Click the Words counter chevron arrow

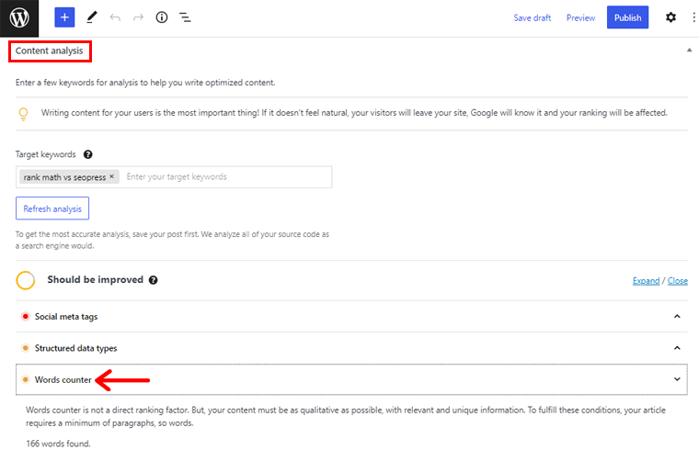coord(677,379)
